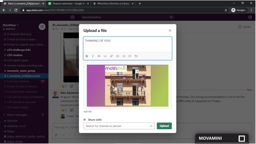Apply inline code formatting
The height and width of the screenshot is (144, 256).
[105, 56]
